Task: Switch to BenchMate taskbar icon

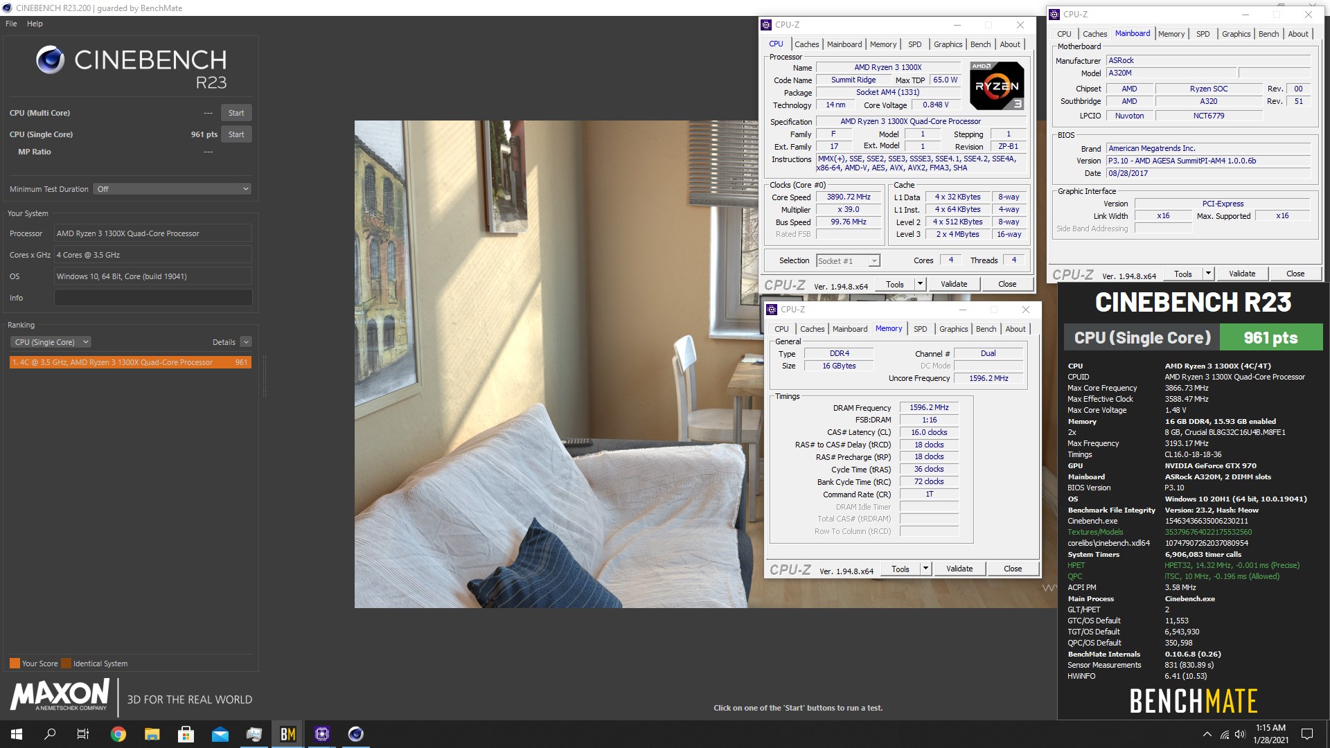Action: coord(287,734)
